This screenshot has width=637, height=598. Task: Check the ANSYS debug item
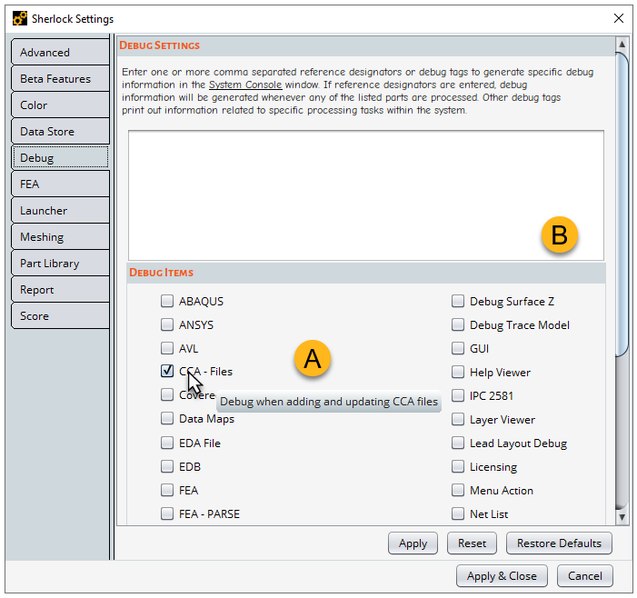[167, 324]
